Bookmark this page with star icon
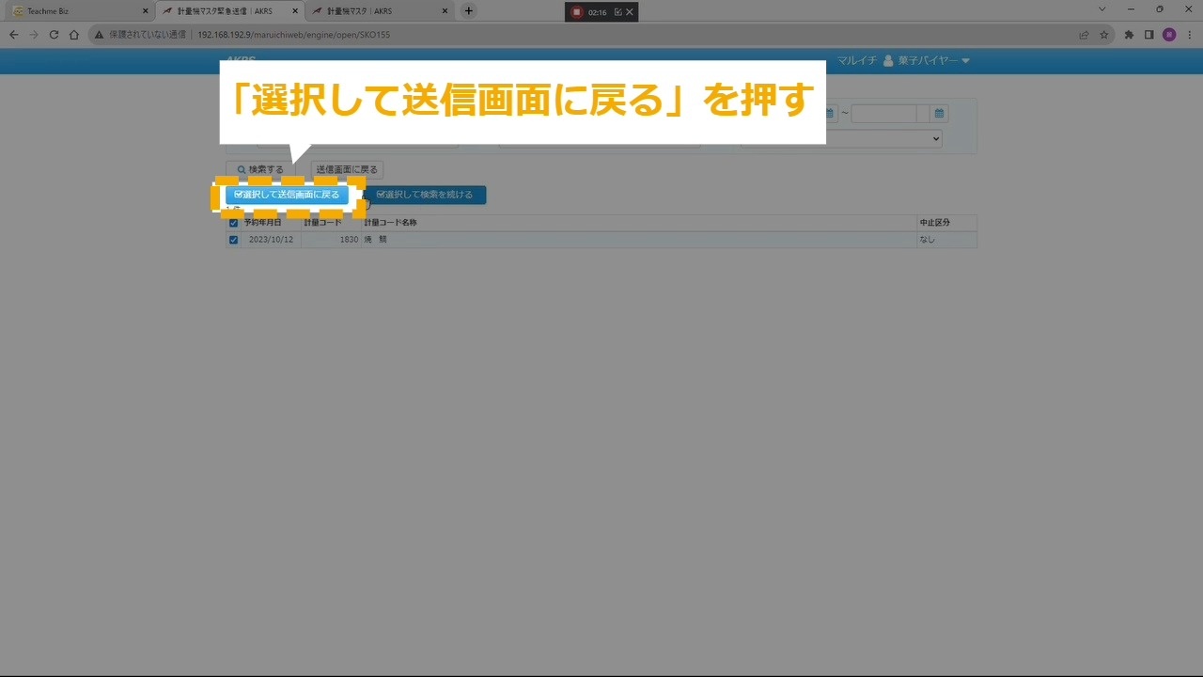This screenshot has height=677, width=1203. click(x=1104, y=35)
